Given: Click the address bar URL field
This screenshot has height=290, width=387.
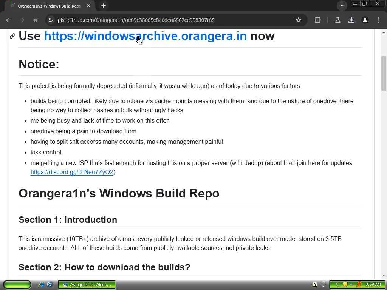Looking at the screenshot, I should click(x=173, y=20).
